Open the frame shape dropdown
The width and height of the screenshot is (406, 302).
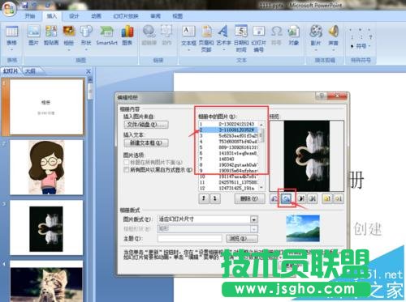coord(253,229)
